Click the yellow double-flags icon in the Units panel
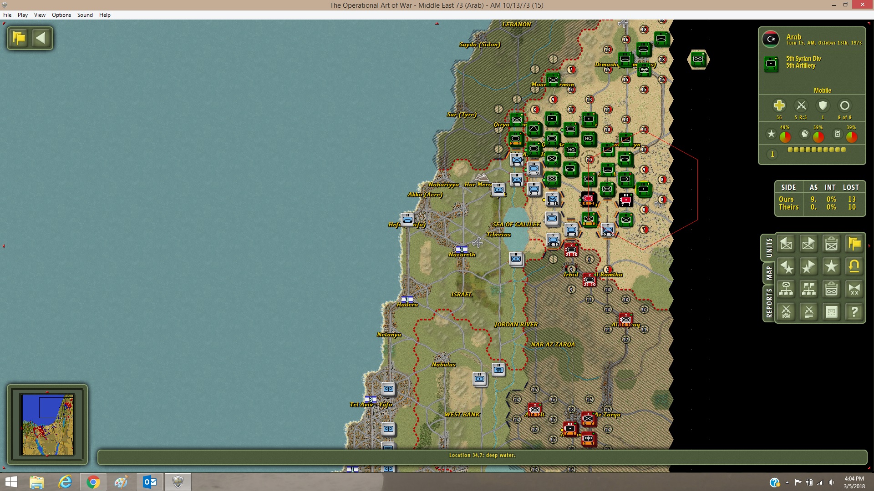This screenshot has height=491, width=874. point(854,244)
